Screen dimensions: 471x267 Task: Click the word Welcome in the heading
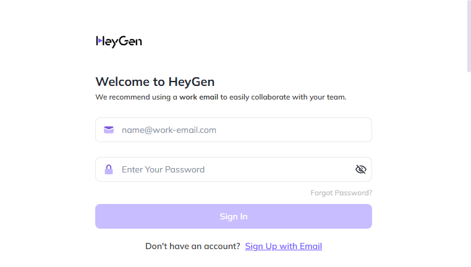[x=122, y=82]
